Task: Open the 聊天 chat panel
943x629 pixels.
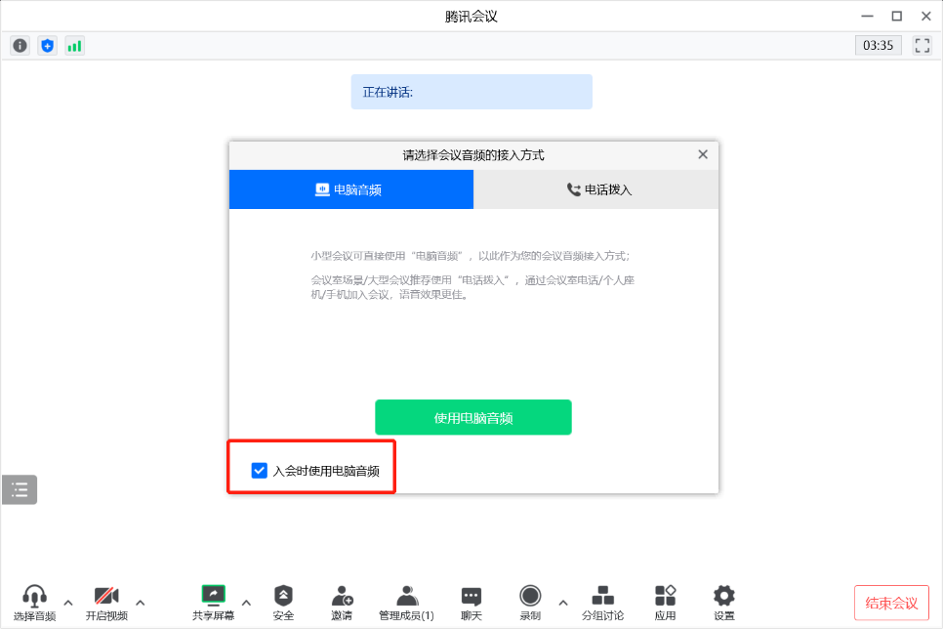Action: tap(471, 603)
